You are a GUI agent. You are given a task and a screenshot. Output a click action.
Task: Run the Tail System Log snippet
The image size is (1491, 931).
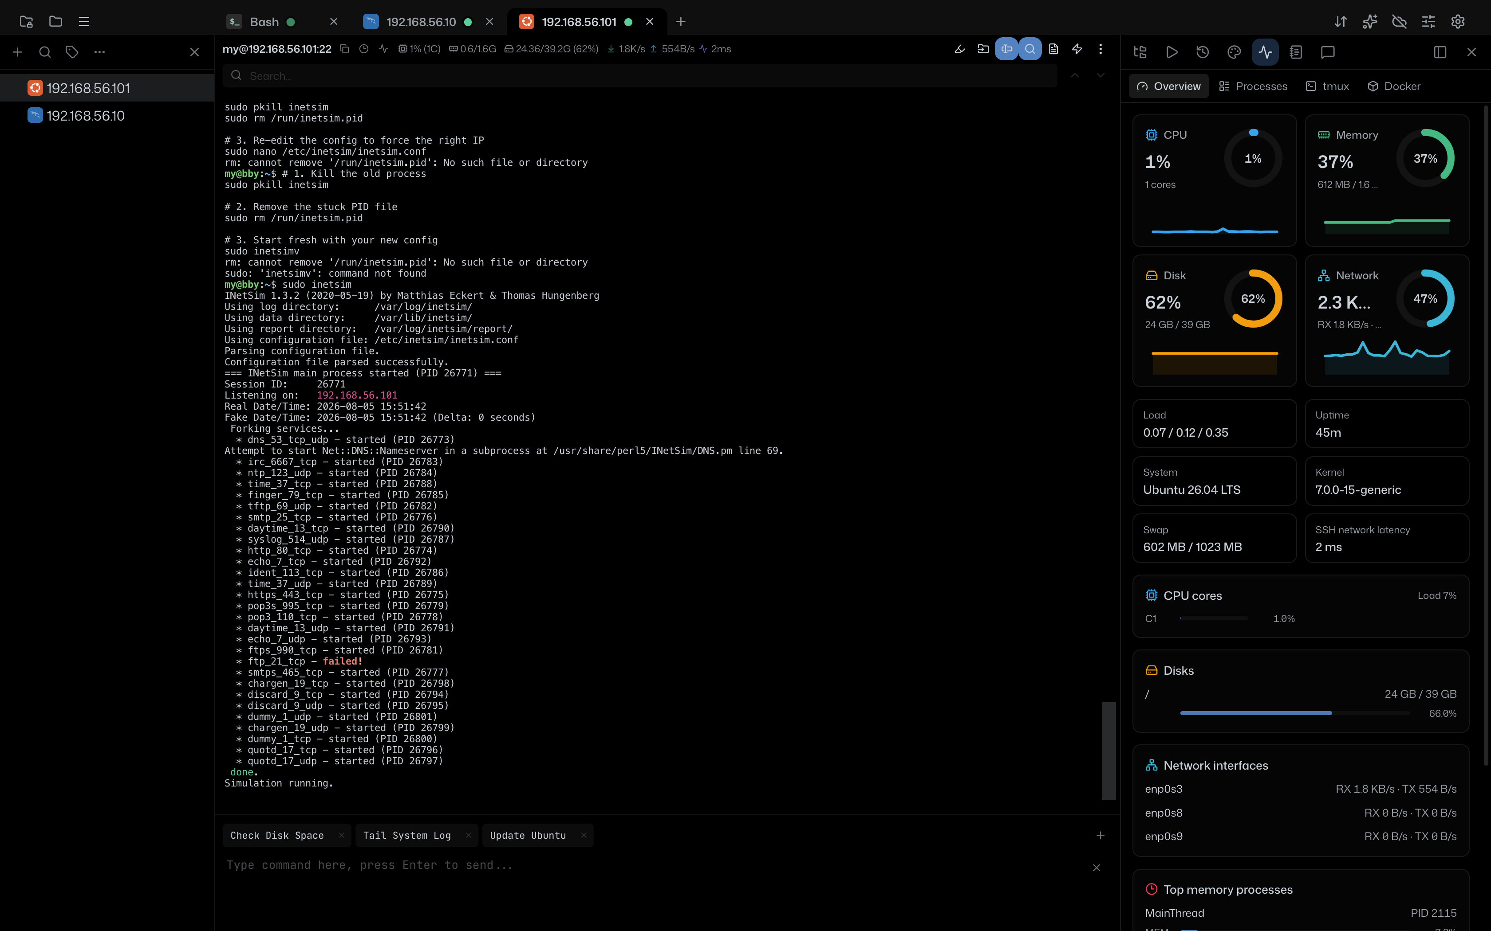(x=407, y=836)
